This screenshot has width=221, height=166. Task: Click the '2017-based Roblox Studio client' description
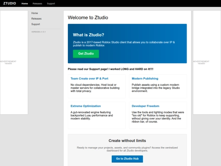click(124, 44)
